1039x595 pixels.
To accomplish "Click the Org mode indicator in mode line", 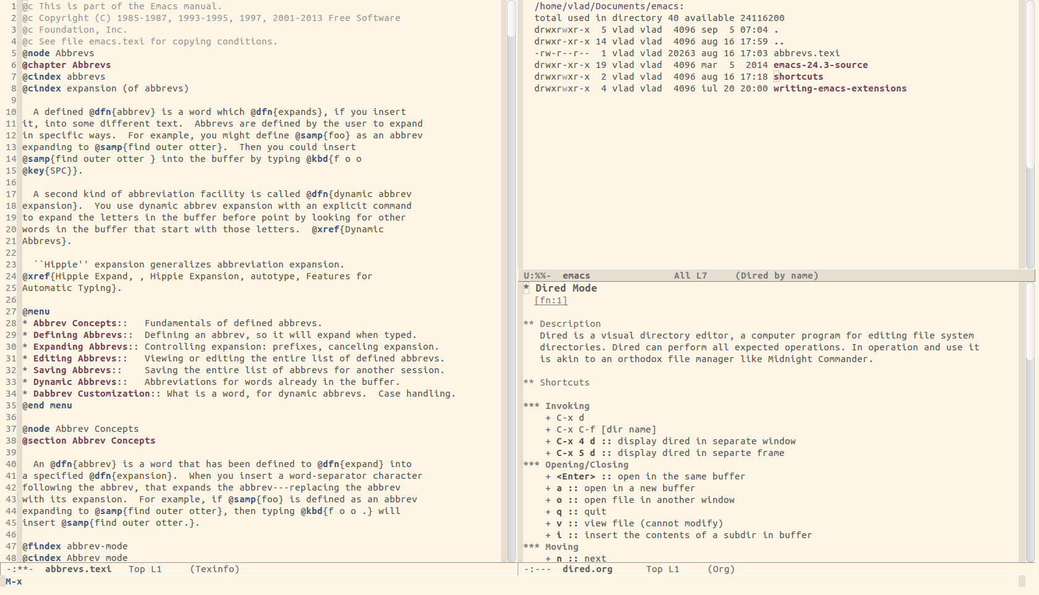I will pos(721,569).
